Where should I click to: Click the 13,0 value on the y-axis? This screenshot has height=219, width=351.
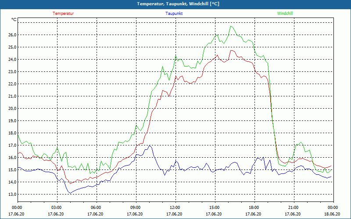pyautogui.click(x=12, y=194)
